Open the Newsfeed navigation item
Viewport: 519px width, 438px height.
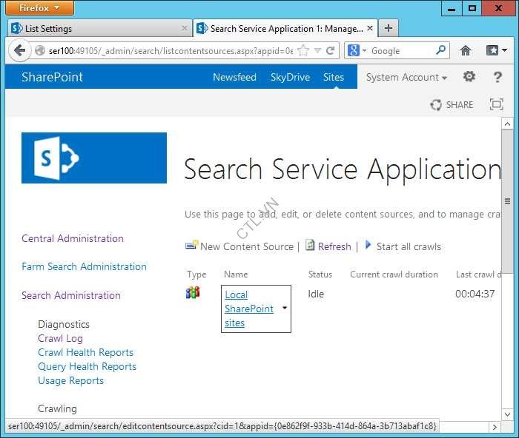click(x=234, y=77)
